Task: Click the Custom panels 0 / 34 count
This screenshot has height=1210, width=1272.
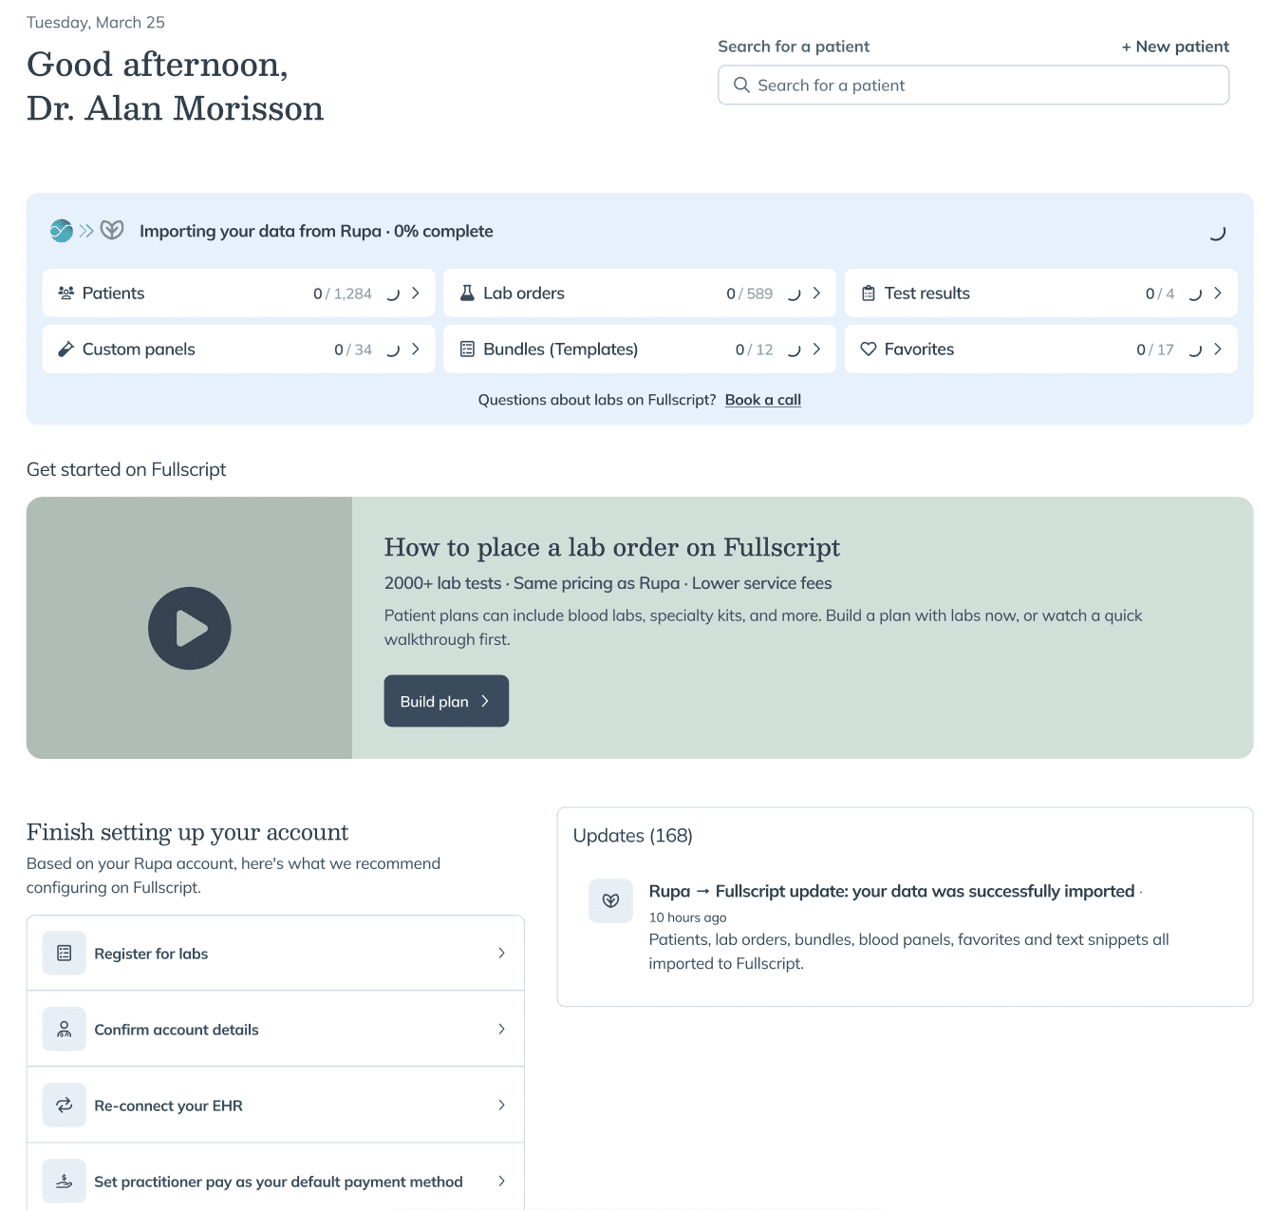Action: 353,350
